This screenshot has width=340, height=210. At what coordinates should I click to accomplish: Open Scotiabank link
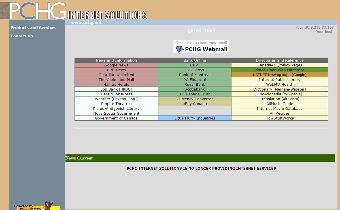pos(195,89)
